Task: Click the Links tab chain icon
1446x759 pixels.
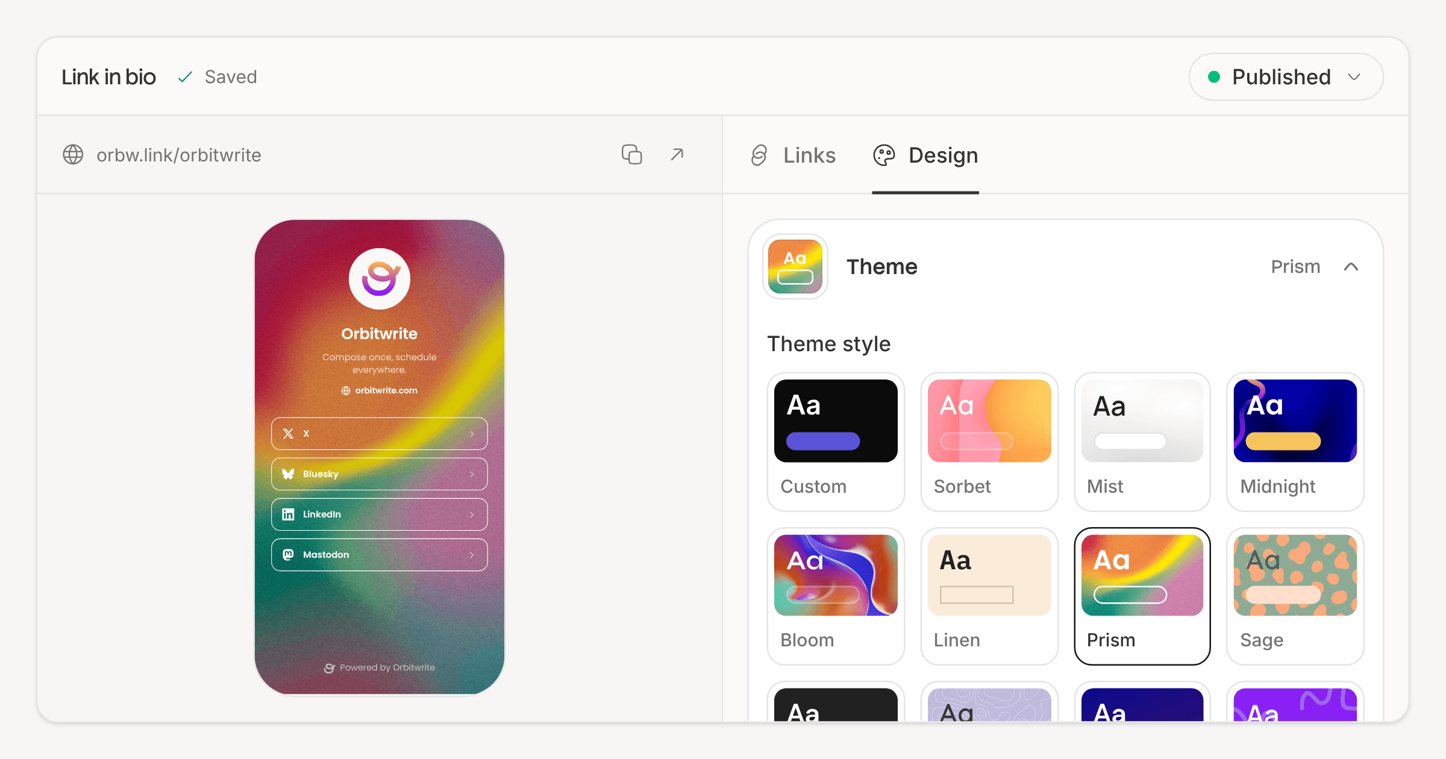Action: pos(759,155)
